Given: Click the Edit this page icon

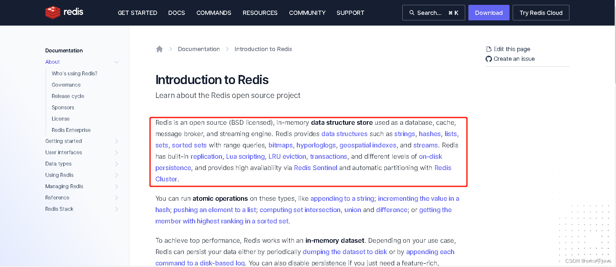Looking at the screenshot, I should coord(489,49).
